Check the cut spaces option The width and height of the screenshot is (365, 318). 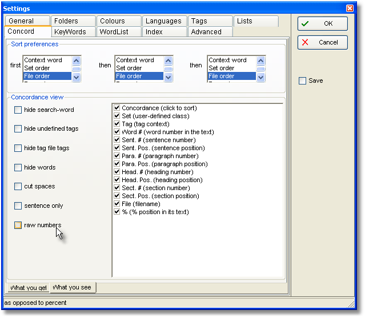(18, 187)
